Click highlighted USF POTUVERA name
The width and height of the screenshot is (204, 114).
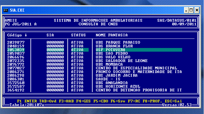[110, 50]
